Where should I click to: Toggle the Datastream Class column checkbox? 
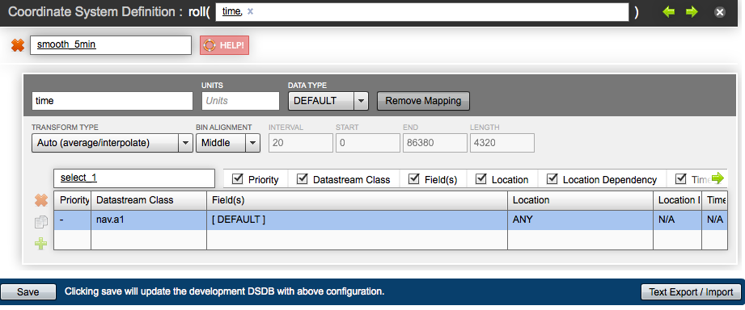[302, 178]
